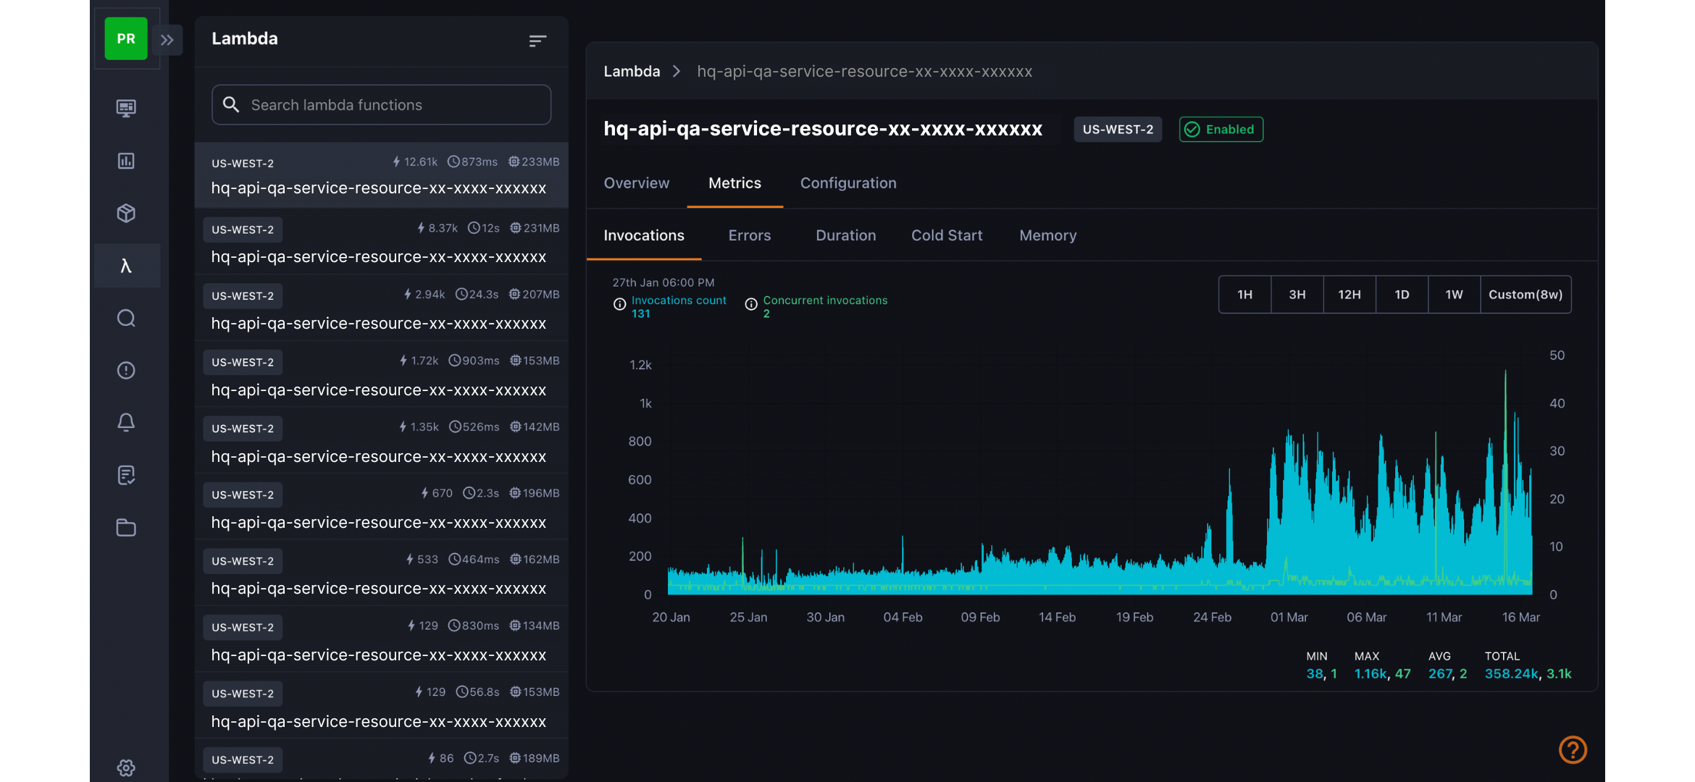Click the breadcrumb function name
This screenshot has height=782, width=1695.
point(864,71)
